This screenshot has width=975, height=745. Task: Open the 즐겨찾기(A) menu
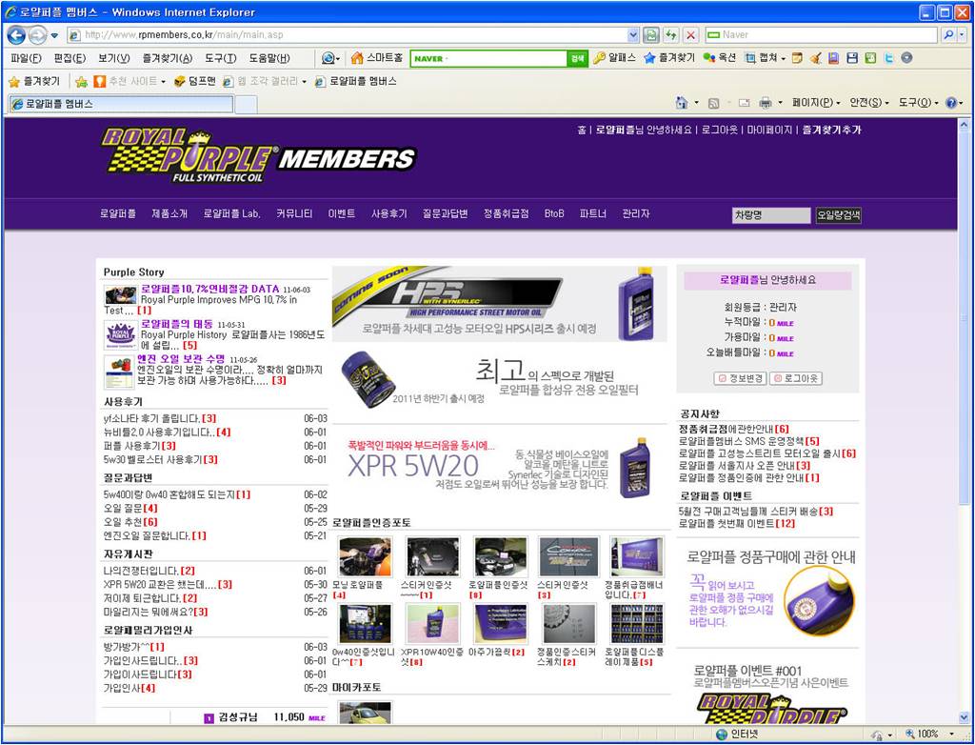coord(168,58)
